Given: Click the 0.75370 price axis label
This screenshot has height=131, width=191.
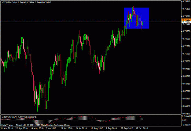Looking at the screenshot, I should tap(186, 16).
